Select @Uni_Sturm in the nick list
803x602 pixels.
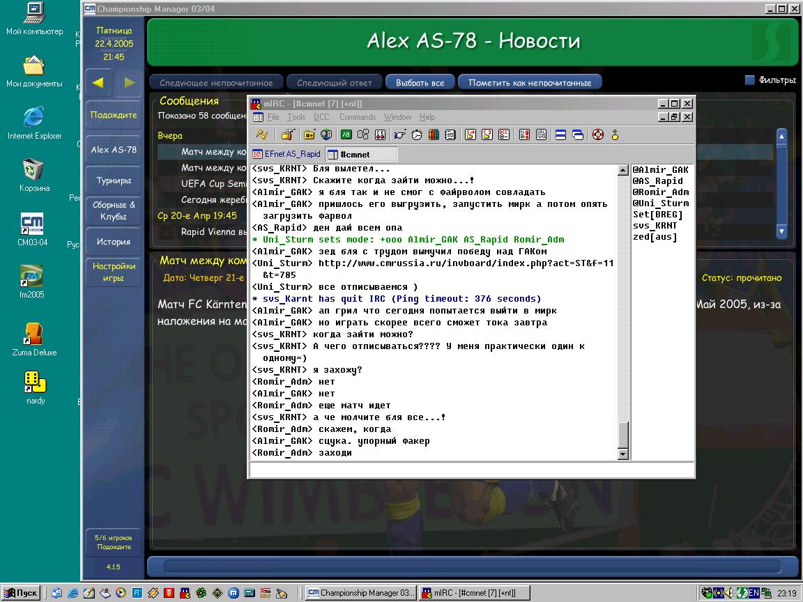pyautogui.click(x=660, y=203)
